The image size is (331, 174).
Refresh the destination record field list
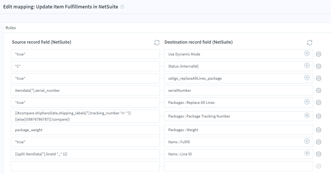pos(310,42)
